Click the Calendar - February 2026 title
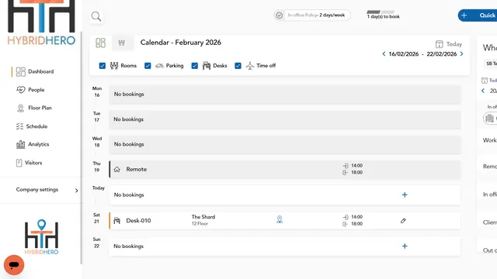 [x=181, y=43]
